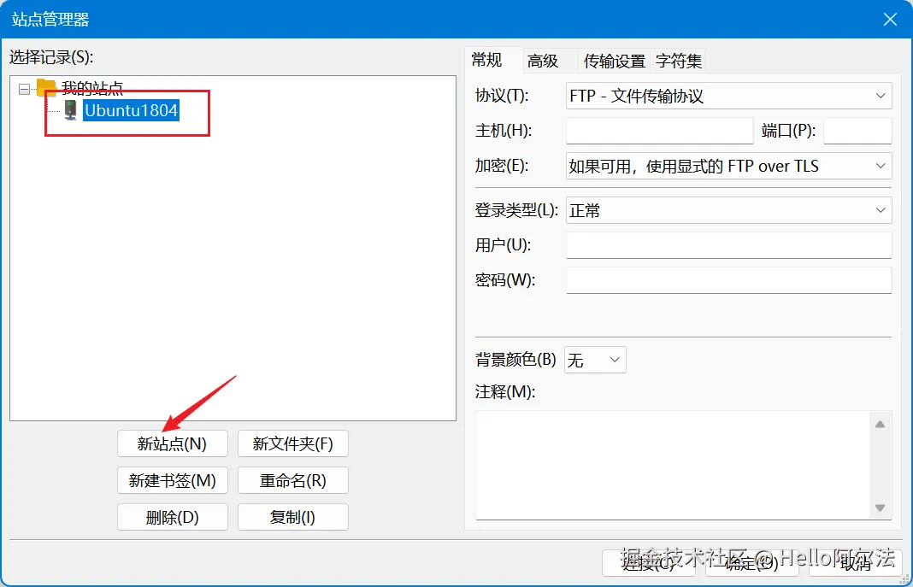Click the 复制(I) button
Screen dimensions: 913x587
click(293, 517)
